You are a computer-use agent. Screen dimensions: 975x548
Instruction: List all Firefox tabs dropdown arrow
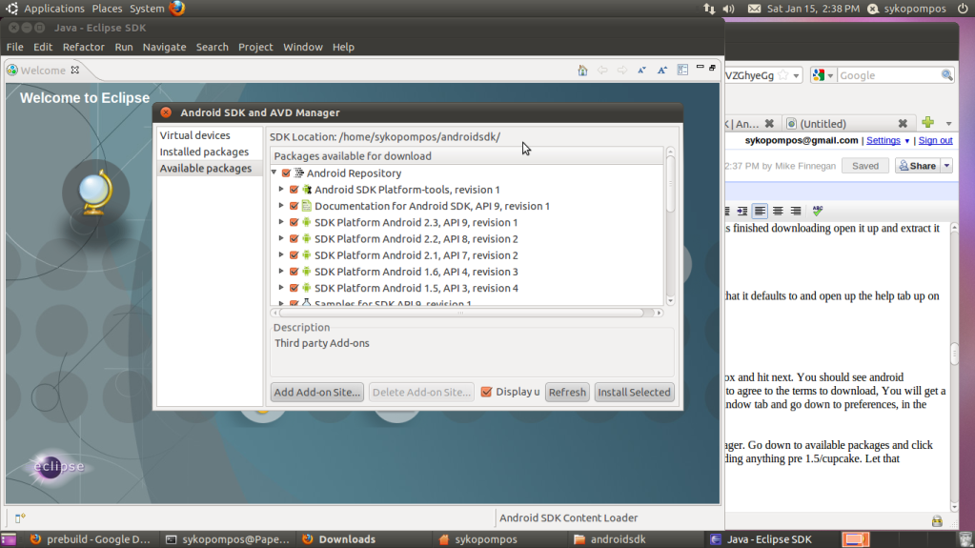click(x=948, y=123)
